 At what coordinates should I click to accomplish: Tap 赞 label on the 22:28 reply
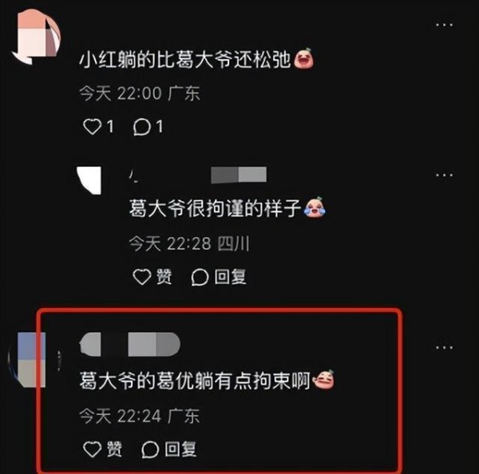click(x=164, y=277)
